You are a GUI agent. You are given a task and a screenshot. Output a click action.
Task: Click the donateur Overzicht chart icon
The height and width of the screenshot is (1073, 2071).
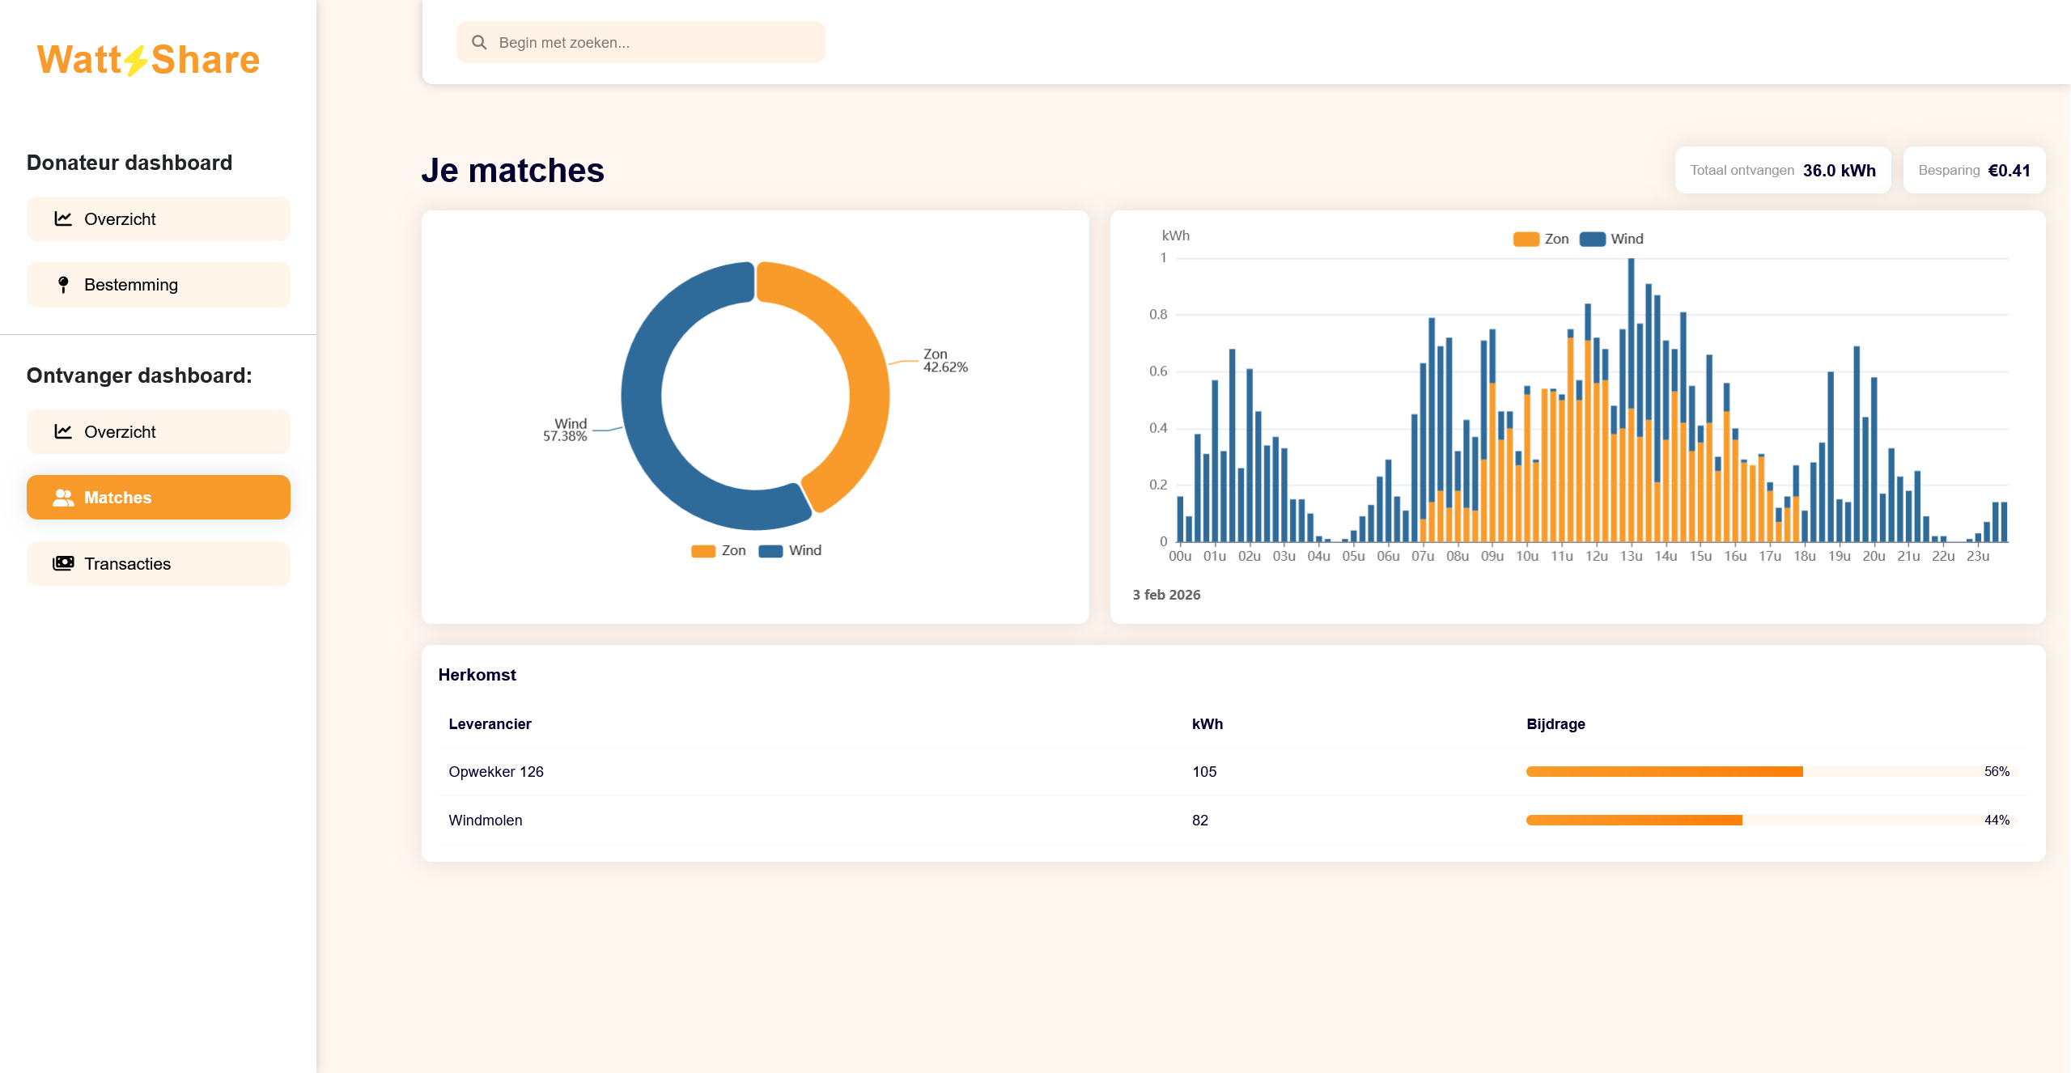click(63, 218)
